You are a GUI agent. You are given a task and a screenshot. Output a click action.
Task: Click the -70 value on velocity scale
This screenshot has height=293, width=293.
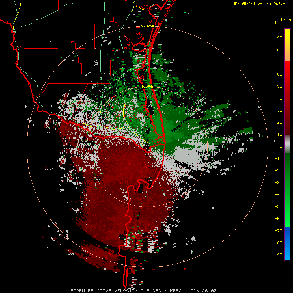[x=278, y=231]
